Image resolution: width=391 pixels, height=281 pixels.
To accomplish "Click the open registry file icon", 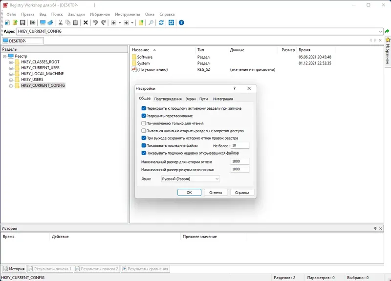I will 15,22.
